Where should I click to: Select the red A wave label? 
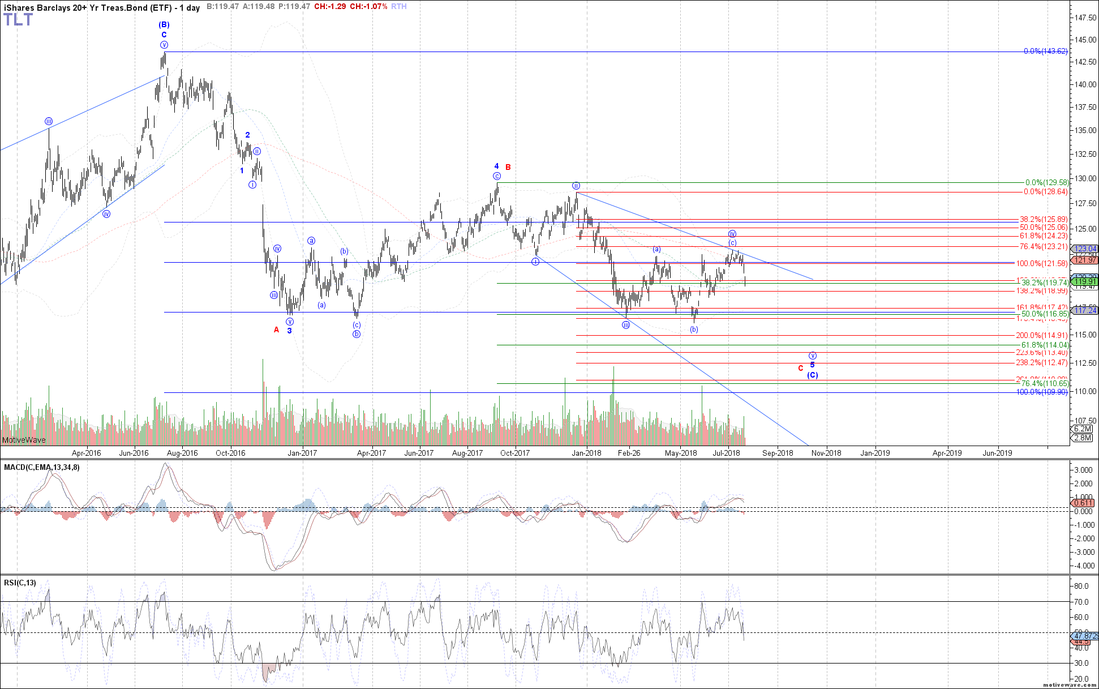coord(277,330)
